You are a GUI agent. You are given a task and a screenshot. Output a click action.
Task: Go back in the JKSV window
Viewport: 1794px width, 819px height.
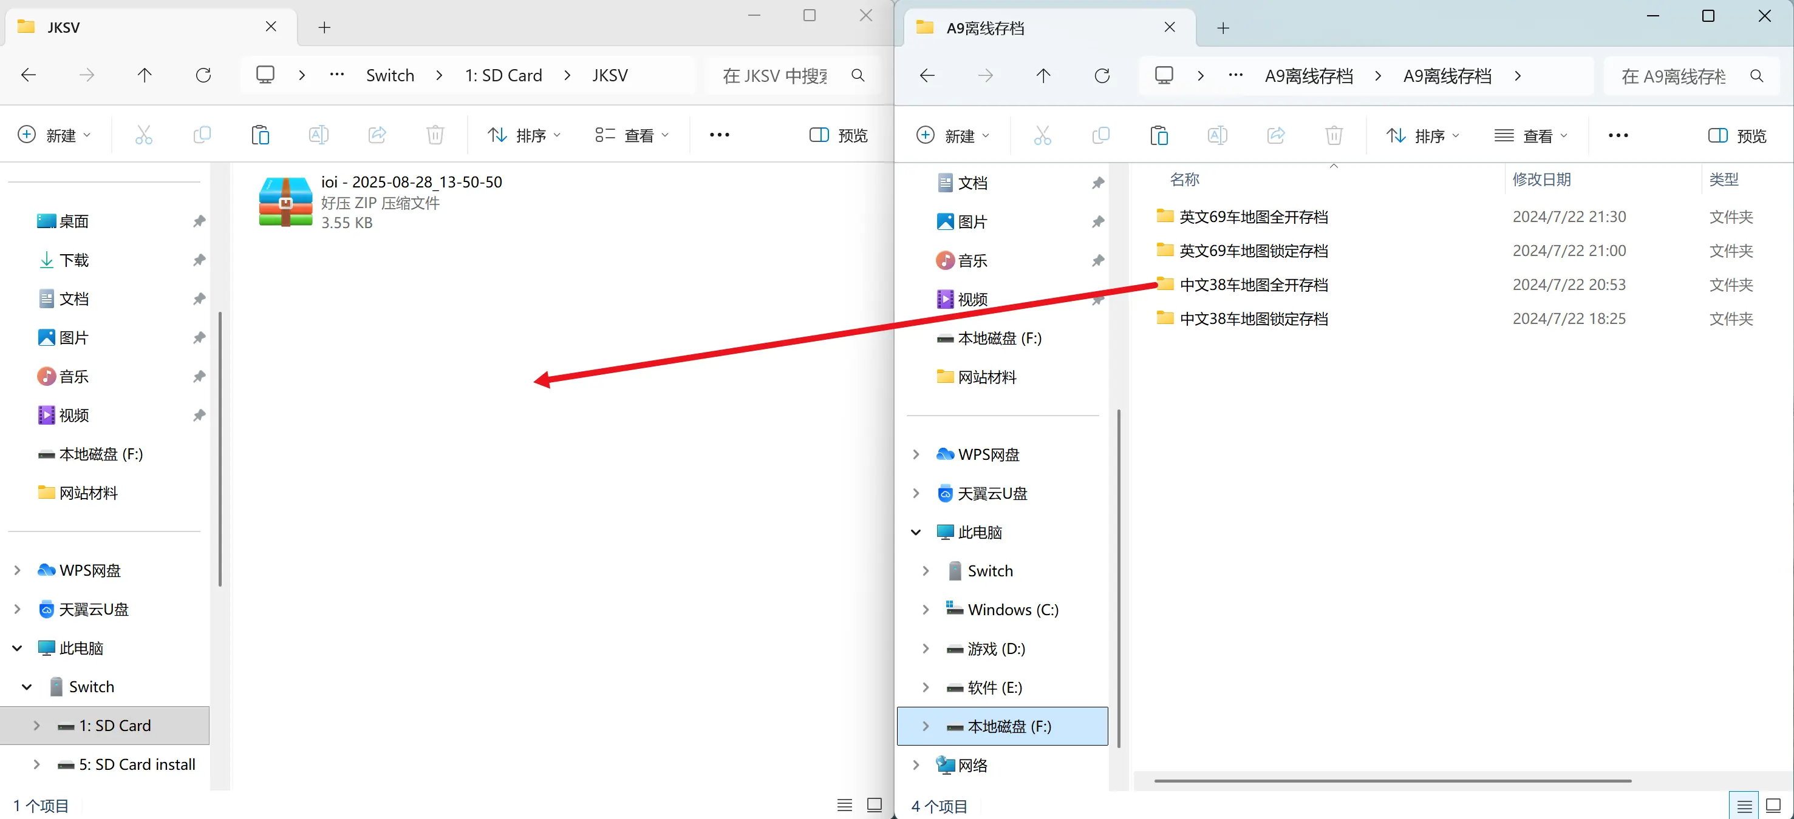(x=29, y=75)
